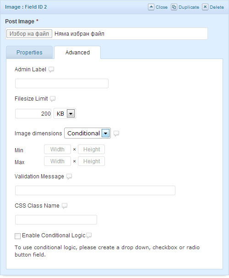Open Filesize Limit help bubble icon
The height and width of the screenshot is (278, 229).
click(x=53, y=99)
